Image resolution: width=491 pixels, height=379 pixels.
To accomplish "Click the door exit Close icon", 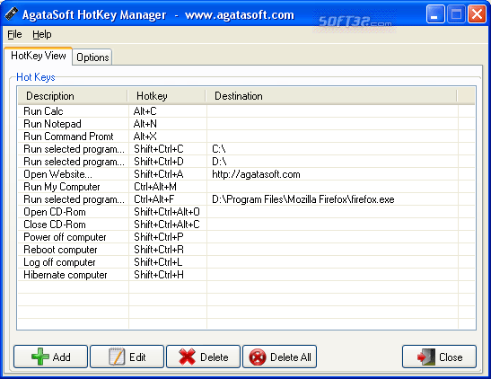I will click(x=426, y=357).
